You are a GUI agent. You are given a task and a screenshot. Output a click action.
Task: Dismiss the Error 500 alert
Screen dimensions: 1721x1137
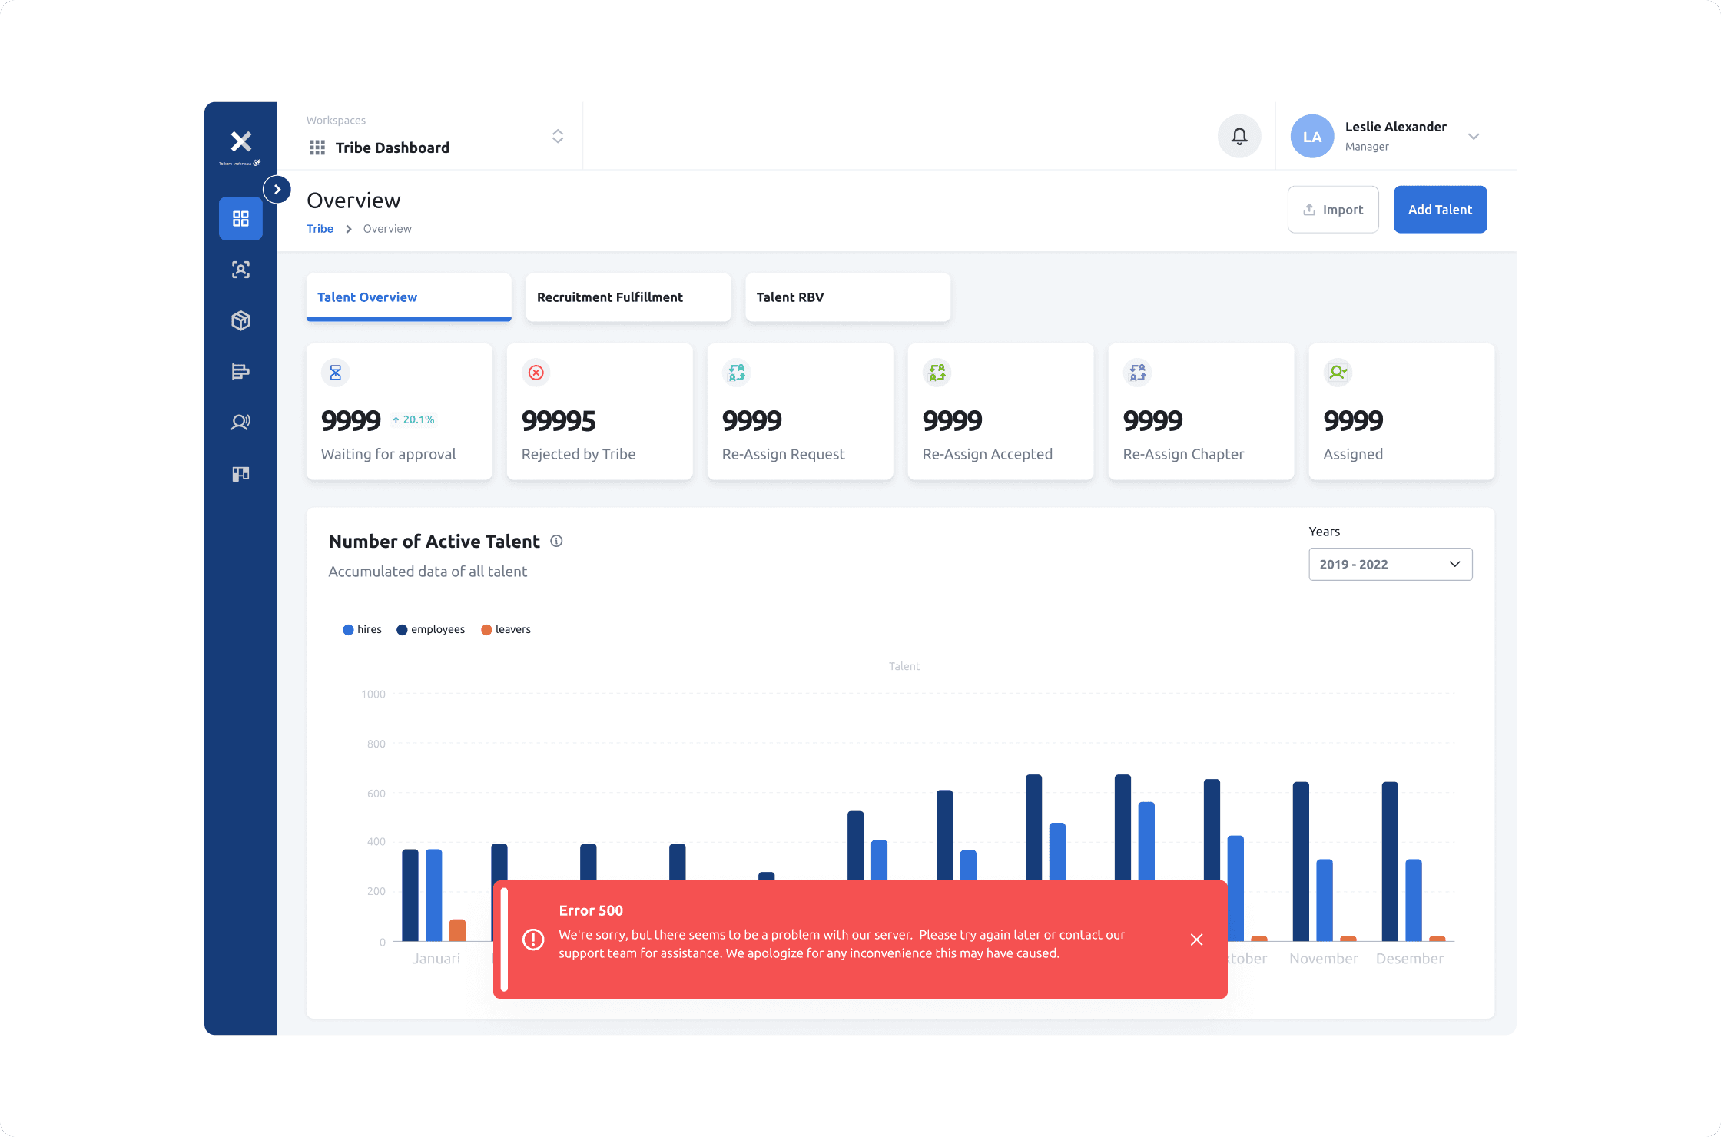pos(1196,940)
